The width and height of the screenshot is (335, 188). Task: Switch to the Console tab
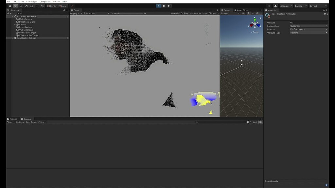click(27, 119)
